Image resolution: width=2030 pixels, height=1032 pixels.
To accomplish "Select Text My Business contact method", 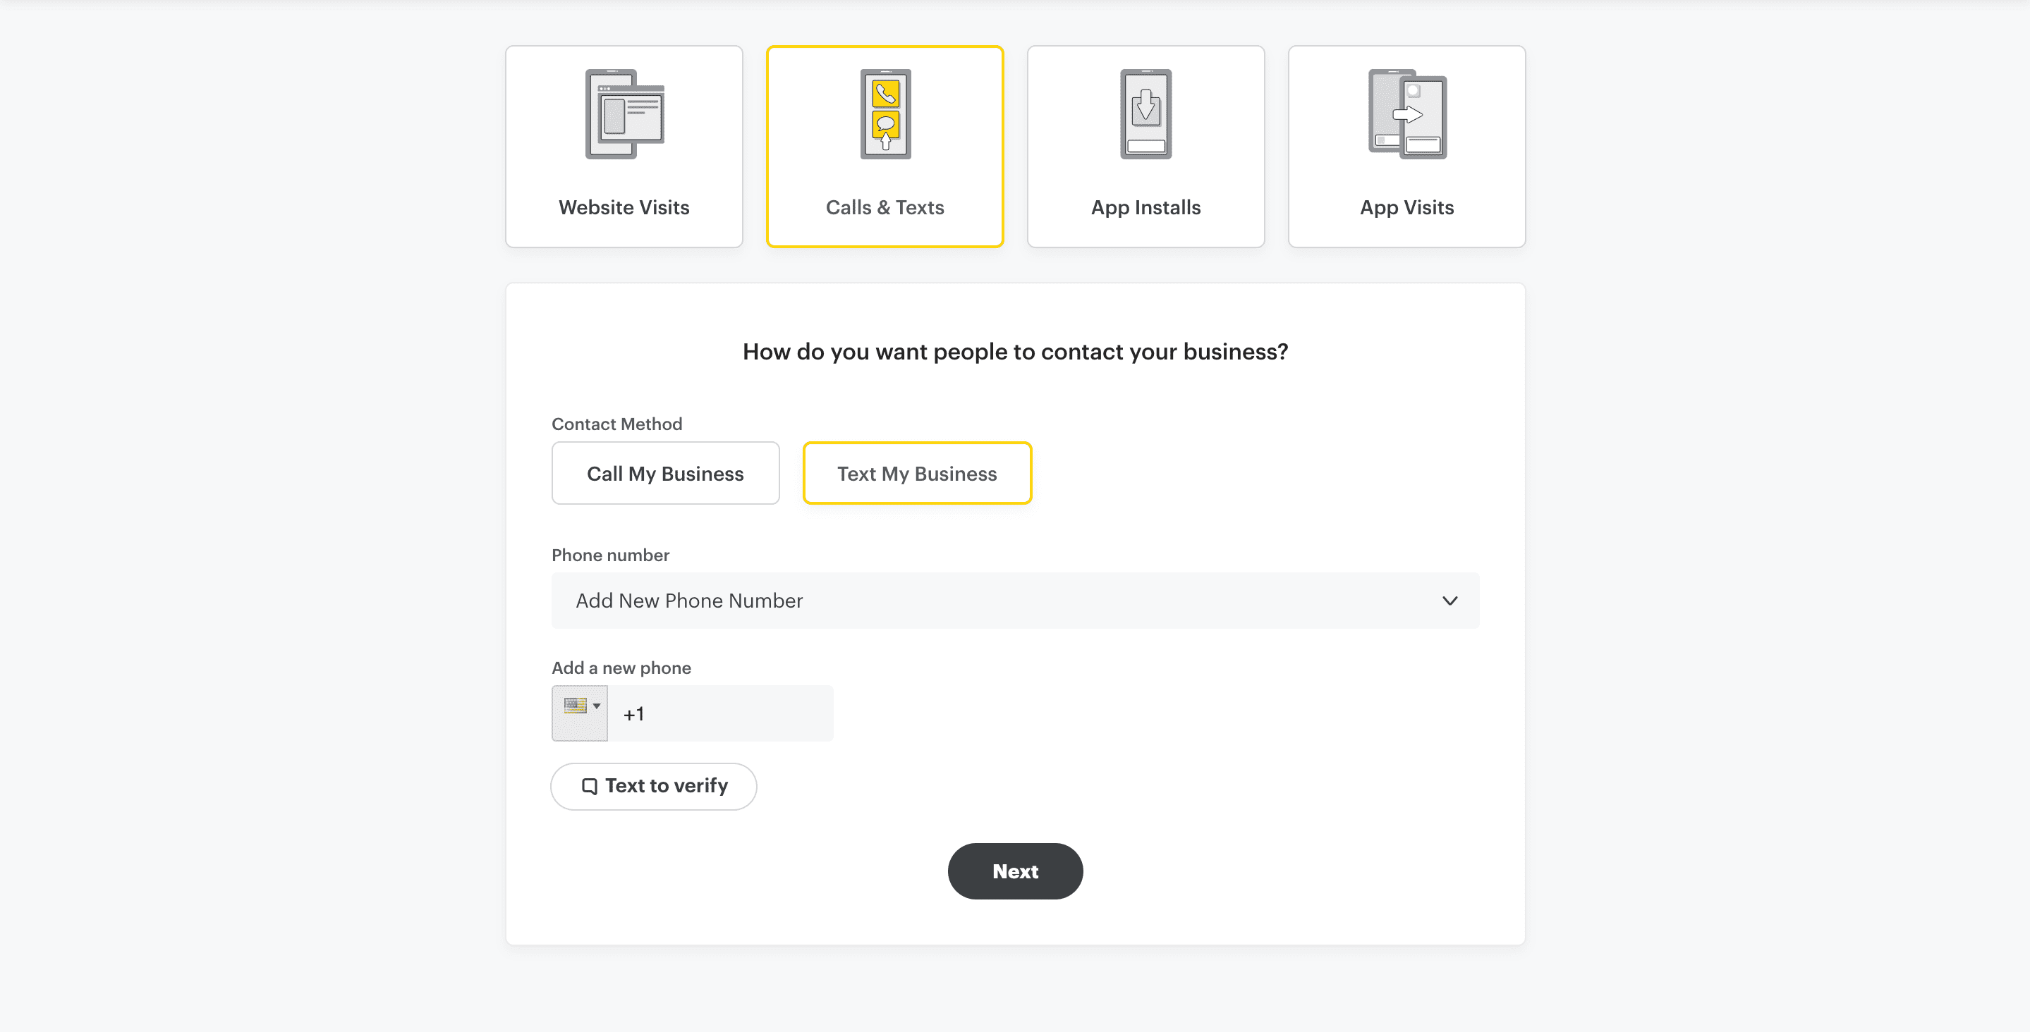I will coord(916,474).
